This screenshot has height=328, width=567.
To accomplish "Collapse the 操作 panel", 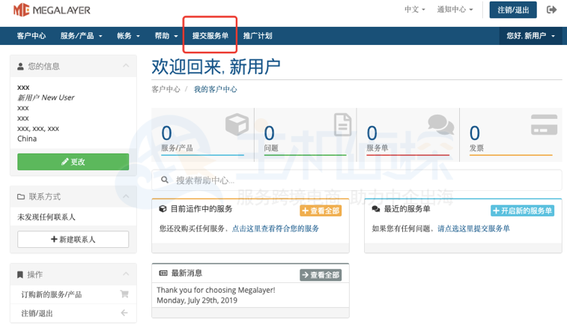I will tap(125, 274).
